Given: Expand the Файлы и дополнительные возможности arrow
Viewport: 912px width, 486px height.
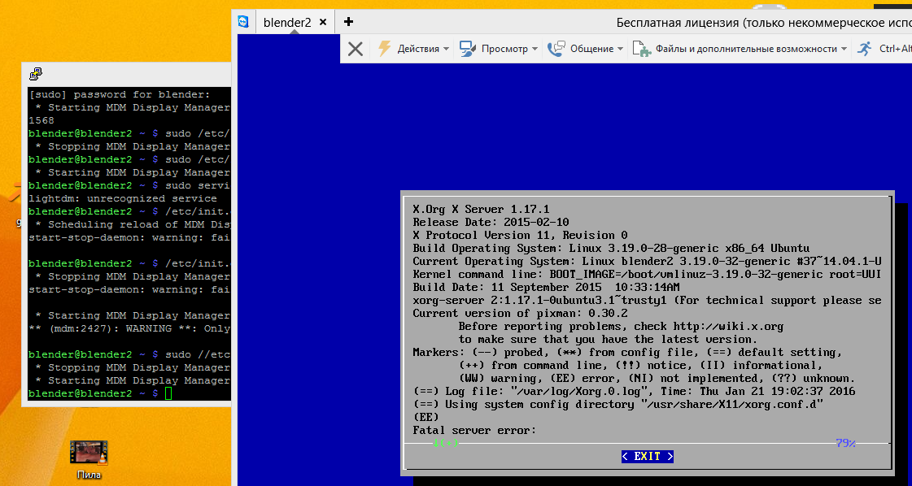Looking at the screenshot, I should click(x=844, y=49).
